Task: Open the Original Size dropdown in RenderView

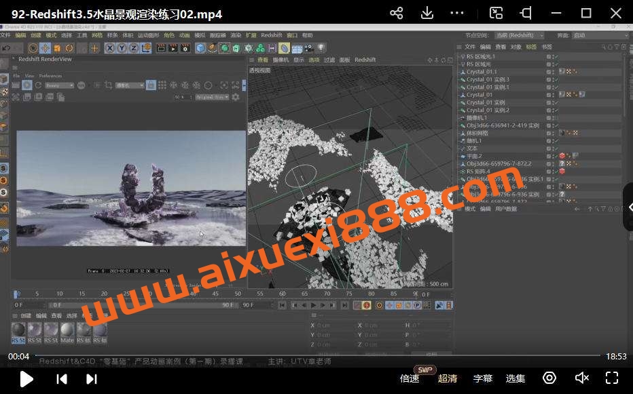Action: coord(211,97)
